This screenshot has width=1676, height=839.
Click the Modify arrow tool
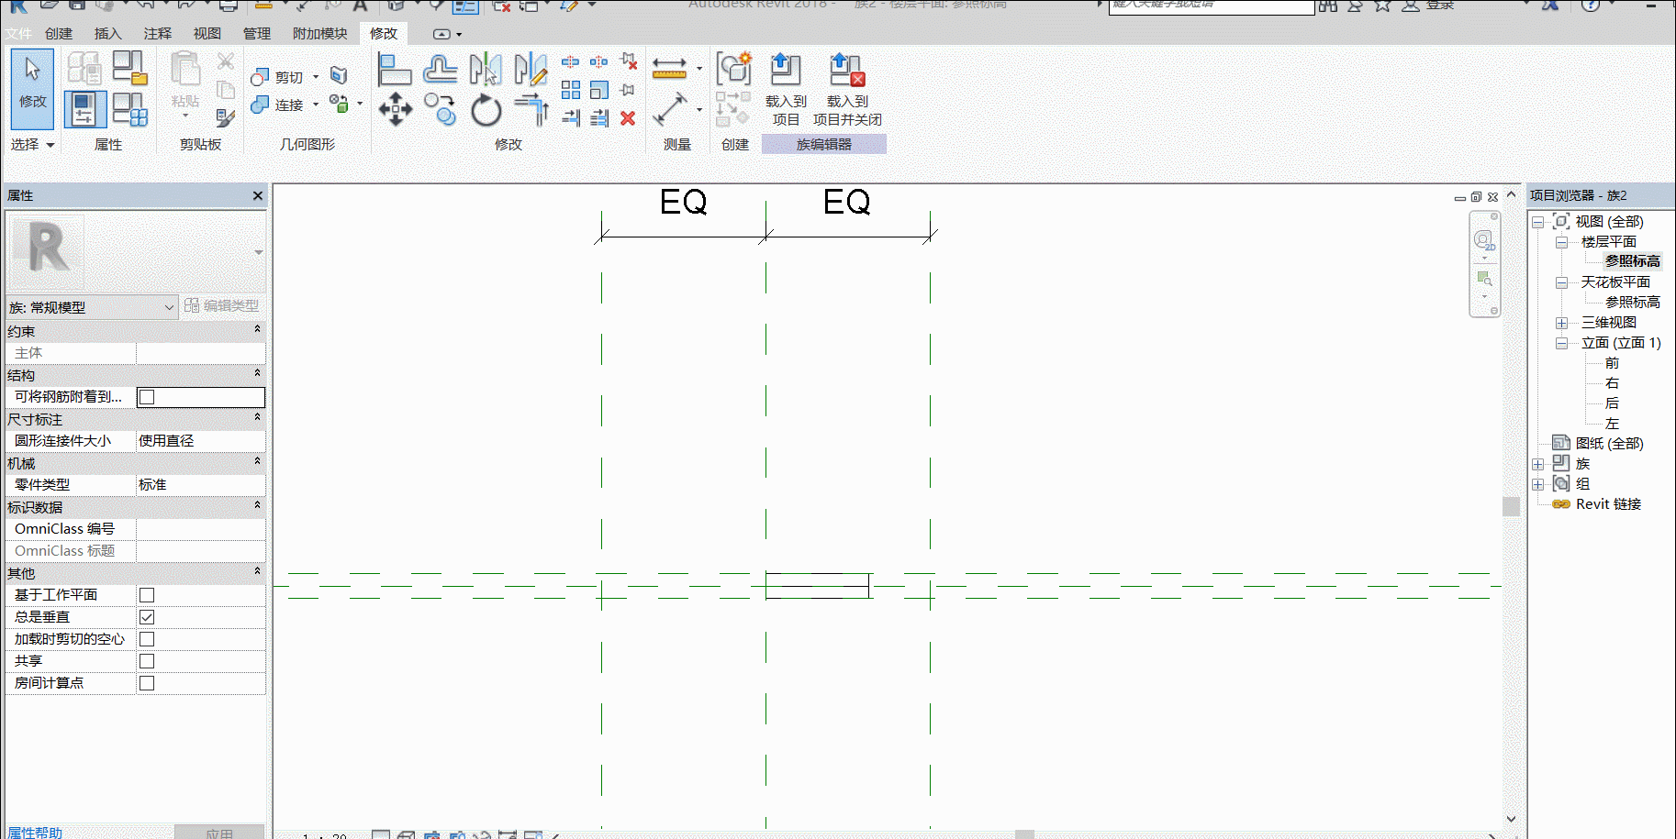point(33,89)
